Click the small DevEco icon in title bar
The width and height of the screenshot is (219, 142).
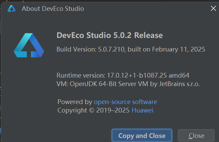coord(12,8)
